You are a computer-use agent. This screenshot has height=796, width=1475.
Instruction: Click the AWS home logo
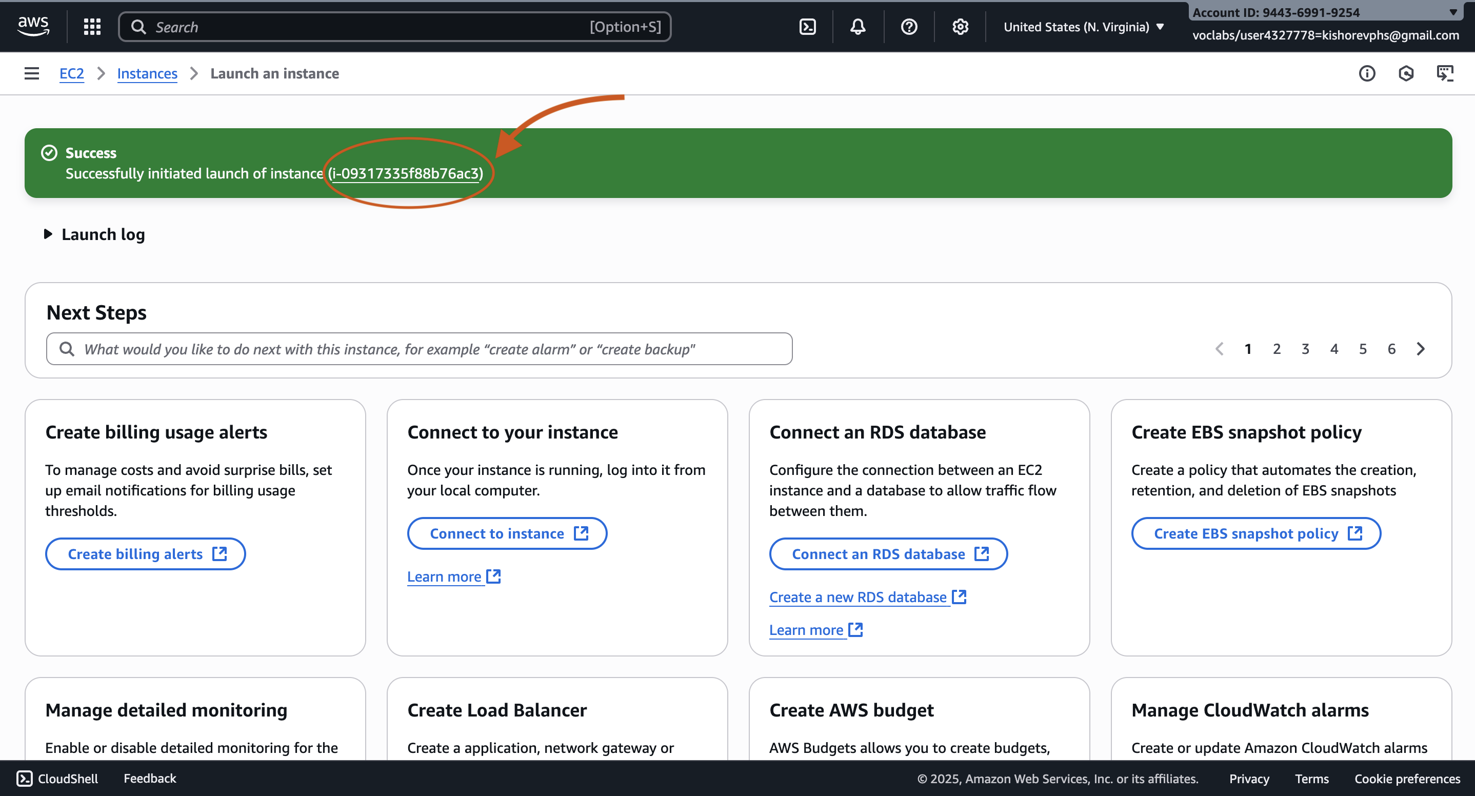point(33,25)
